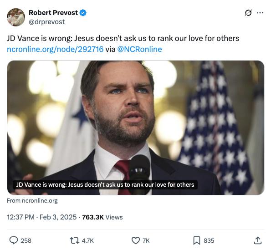Open the 12:37 PM timestamp link
Image resolution: width=271 pixels, height=250 pixels.
pyautogui.click(x=21, y=217)
